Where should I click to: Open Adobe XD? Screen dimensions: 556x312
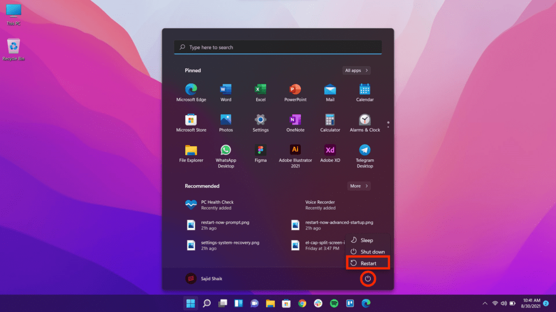[330, 153]
